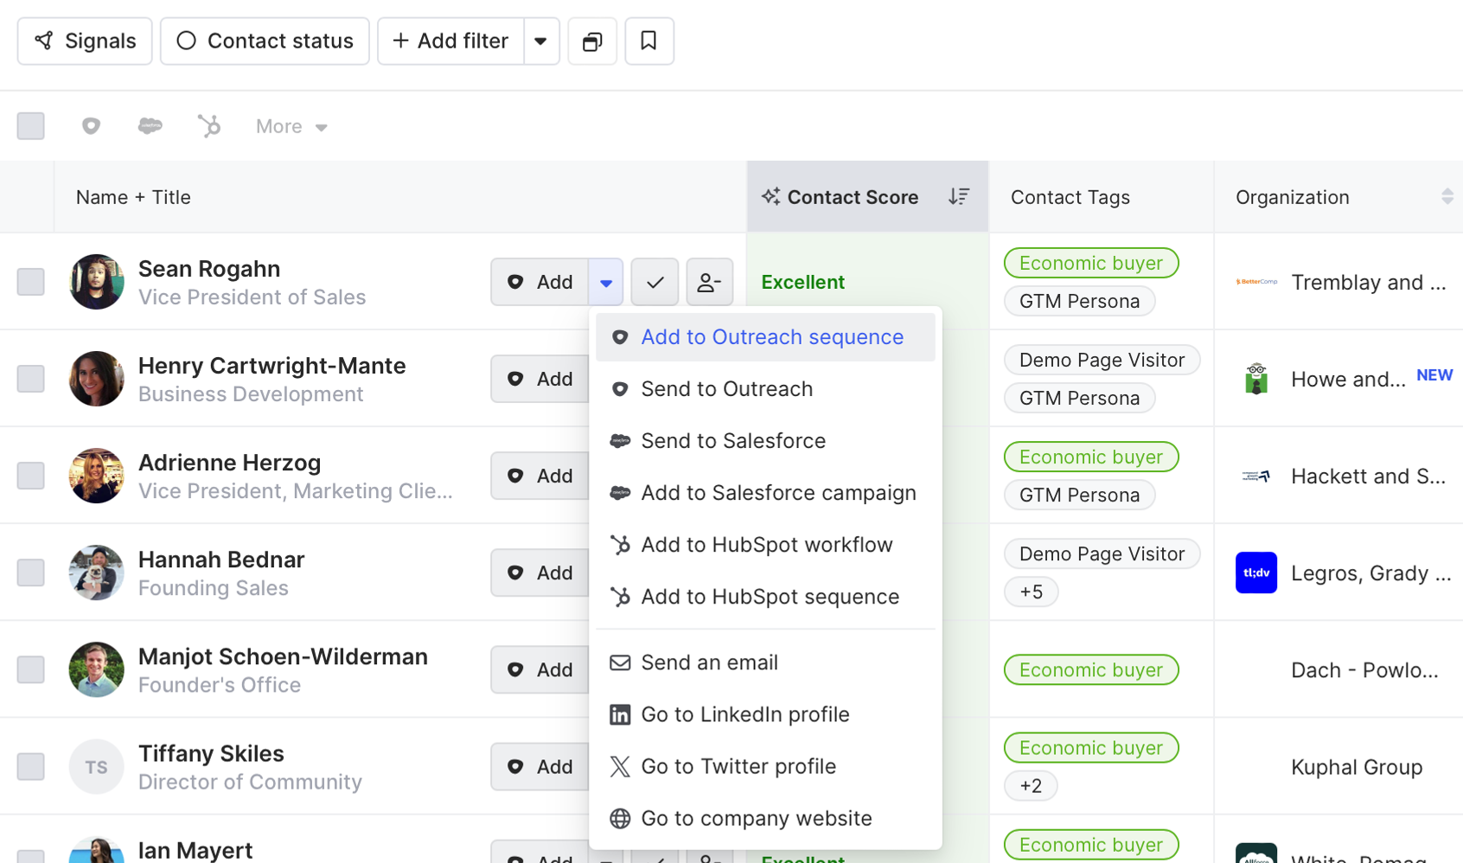Click the remove contact icon for Sean Rogahn
Image resolution: width=1463 pixels, height=863 pixels.
710,282
